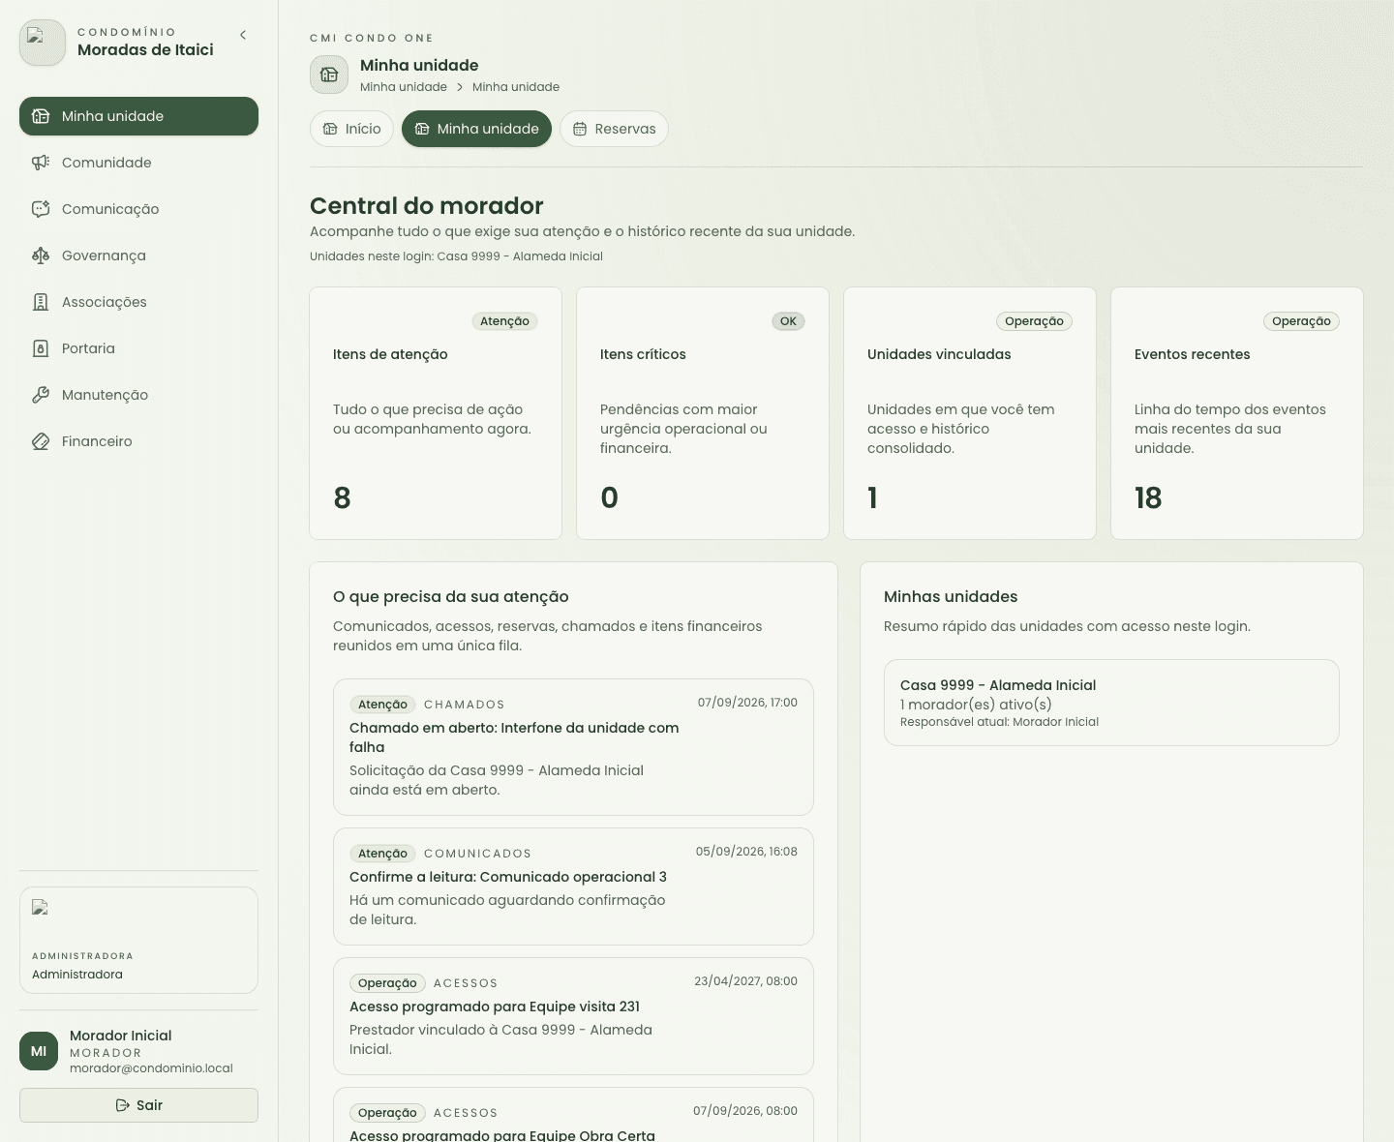Screen dimensions: 1394x1142
Task: Open Acesso programado para Equipe visita 231
Action: 573,1016
